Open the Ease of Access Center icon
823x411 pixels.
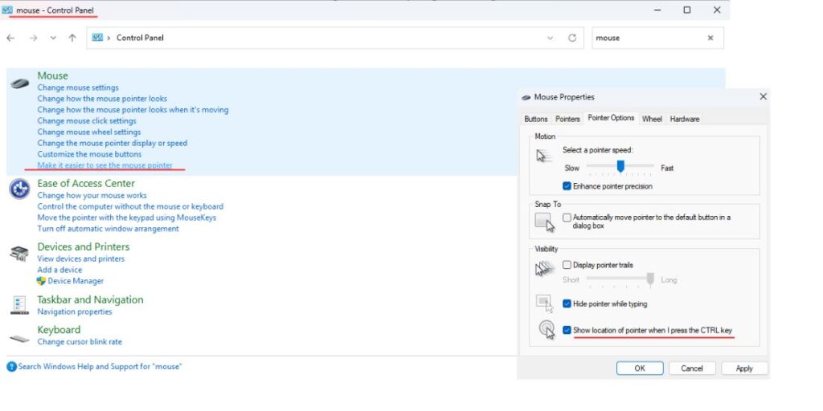[19, 189]
